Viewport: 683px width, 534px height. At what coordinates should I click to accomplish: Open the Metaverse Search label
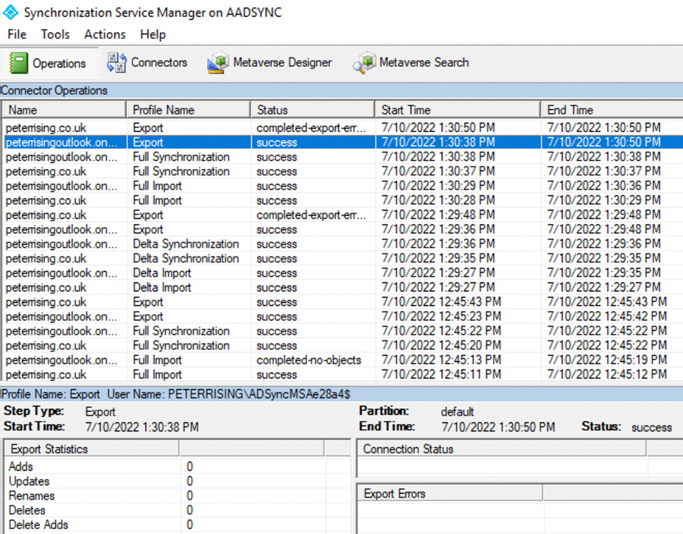(x=424, y=63)
